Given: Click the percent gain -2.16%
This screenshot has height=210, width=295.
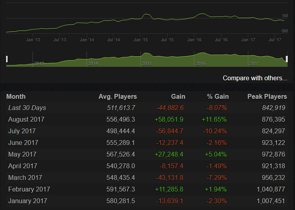Looking at the screenshot, I should pos(216,143).
